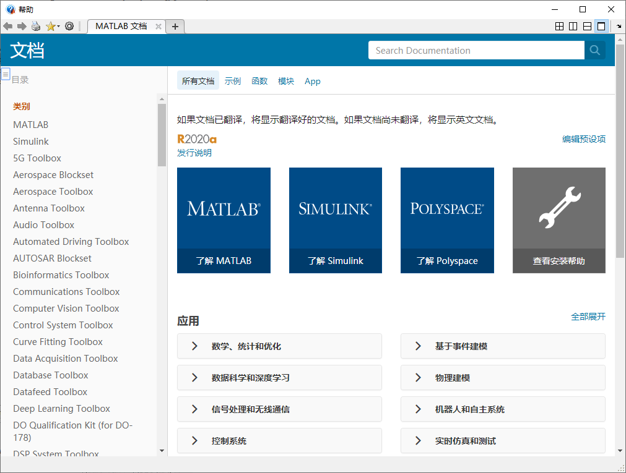Viewport: 626px width, 473px height.
Task: Switch to the 模块 tab
Action: click(286, 81)
